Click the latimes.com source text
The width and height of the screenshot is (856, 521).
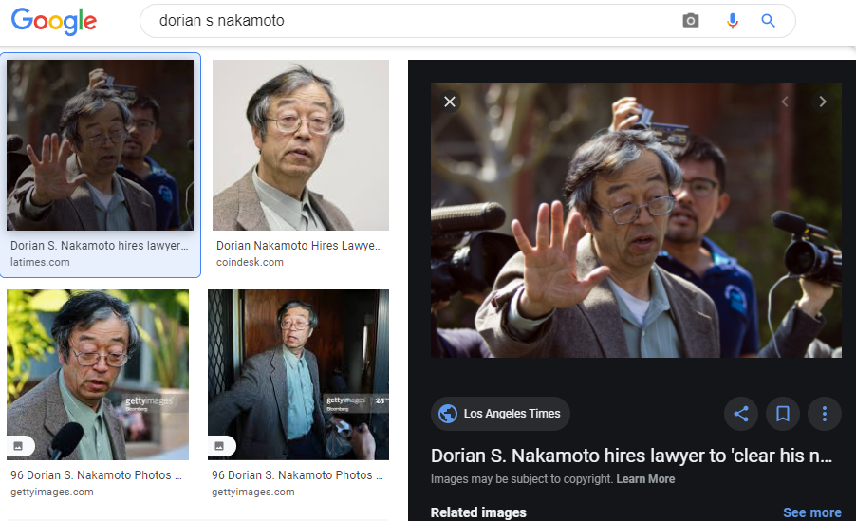point(40,262)
